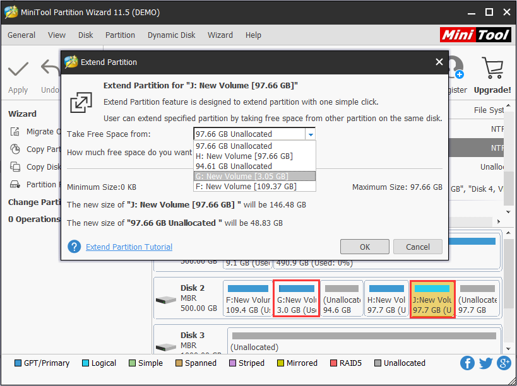Select H: New Volume partition block

pos(386,299)
